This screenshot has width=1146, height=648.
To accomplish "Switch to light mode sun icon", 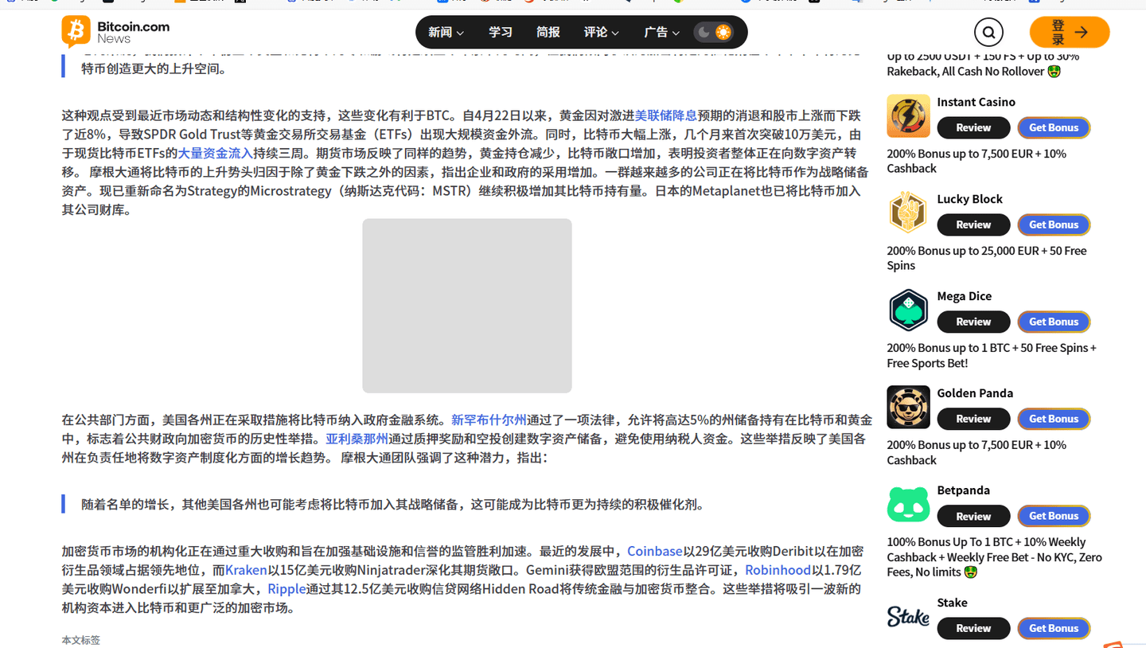I will [x=723, y=33].
